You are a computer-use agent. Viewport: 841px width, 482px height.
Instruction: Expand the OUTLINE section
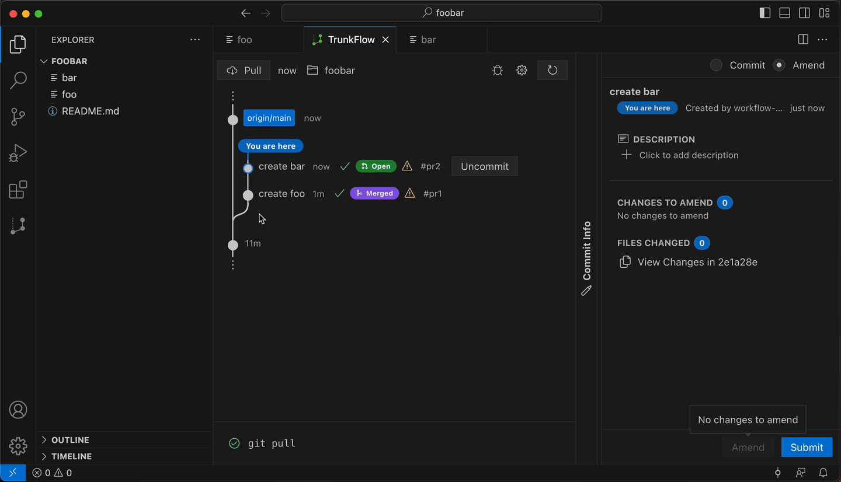click(70, 439)
